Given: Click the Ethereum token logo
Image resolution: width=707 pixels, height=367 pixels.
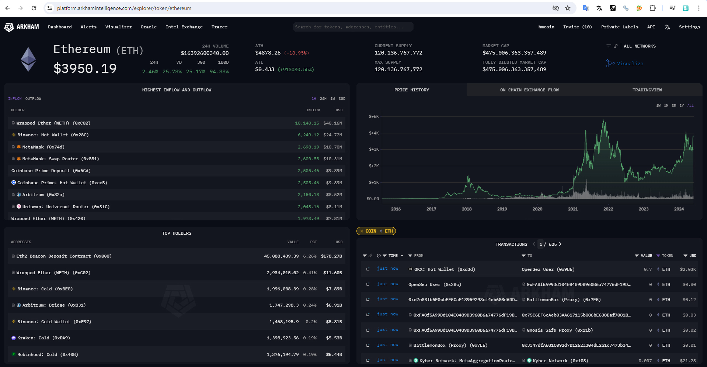Looking at the screenshot, I should coord(28,59).
